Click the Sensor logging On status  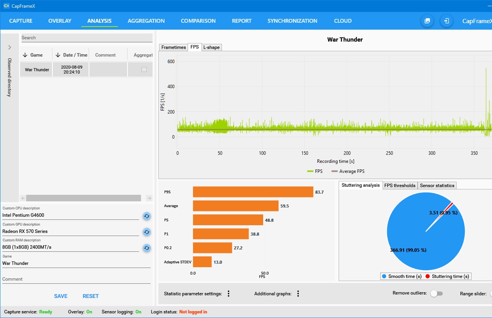click(138, 312)
